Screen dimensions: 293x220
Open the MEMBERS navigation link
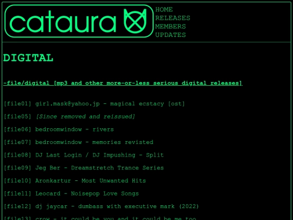pos(170,27)
